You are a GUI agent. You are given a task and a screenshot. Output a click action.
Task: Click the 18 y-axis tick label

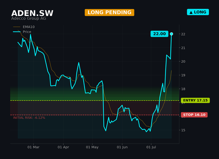pyautogui.click(x=183, y=89)
